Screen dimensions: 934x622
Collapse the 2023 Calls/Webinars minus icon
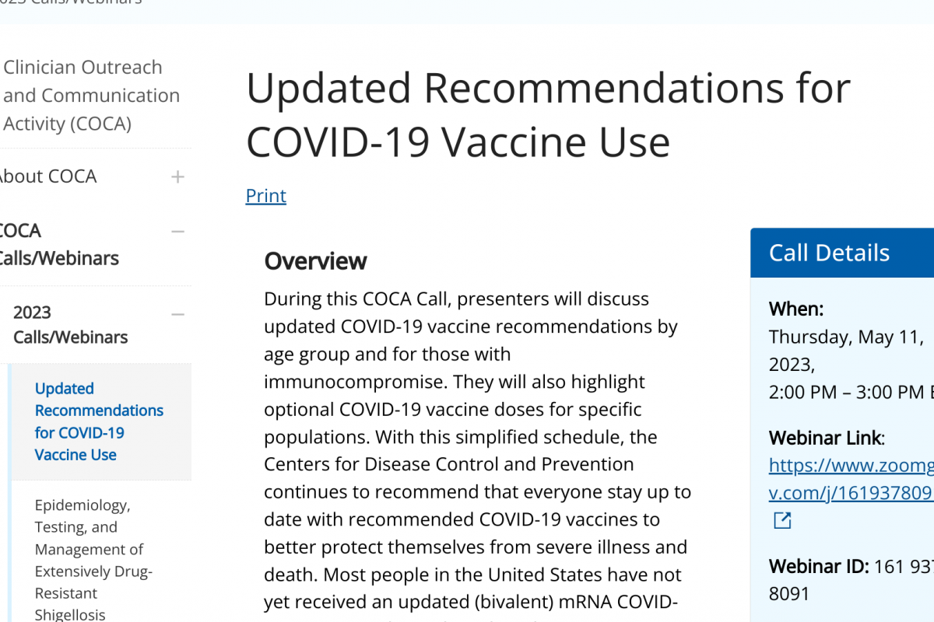tap(178, 314)
